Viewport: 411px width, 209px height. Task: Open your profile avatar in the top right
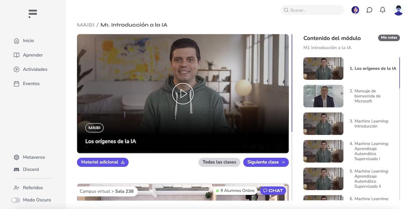pos(398,10)
